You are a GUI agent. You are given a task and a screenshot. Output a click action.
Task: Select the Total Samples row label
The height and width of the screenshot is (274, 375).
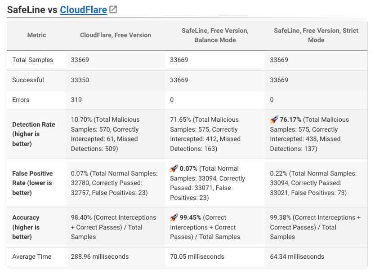33,60
